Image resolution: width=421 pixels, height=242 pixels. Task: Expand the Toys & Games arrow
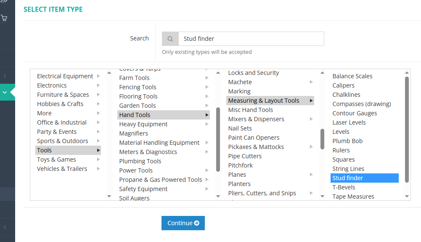pyautogui.click(x=98, y=160)
